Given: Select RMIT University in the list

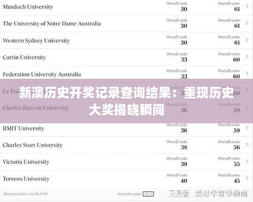Looking at the screenshot, I should 23,128.
